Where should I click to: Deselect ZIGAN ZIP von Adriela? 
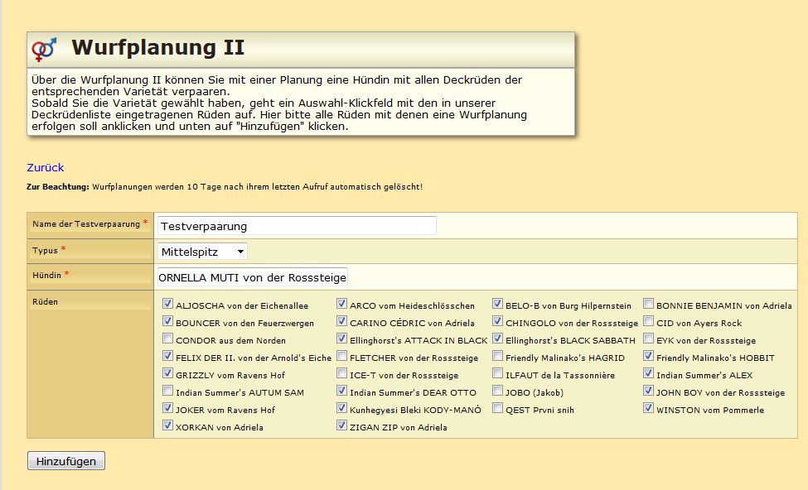341,426
